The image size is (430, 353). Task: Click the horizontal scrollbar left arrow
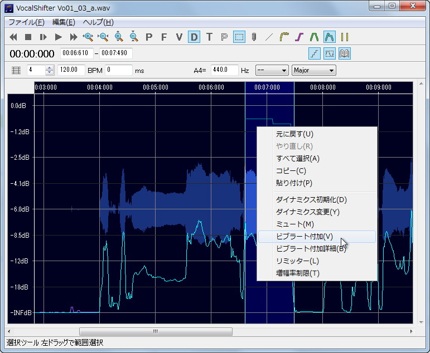9,331
